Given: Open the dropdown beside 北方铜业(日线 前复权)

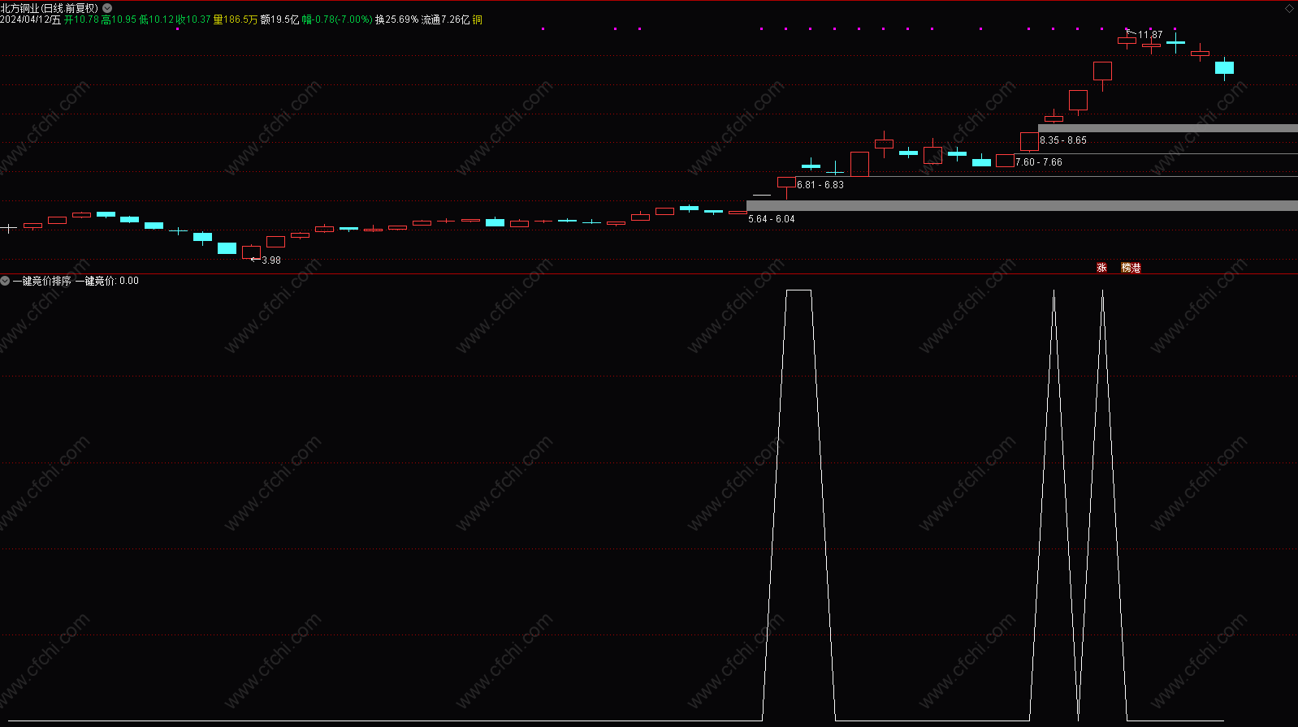Looking at the screenshot, I should 107,8.
